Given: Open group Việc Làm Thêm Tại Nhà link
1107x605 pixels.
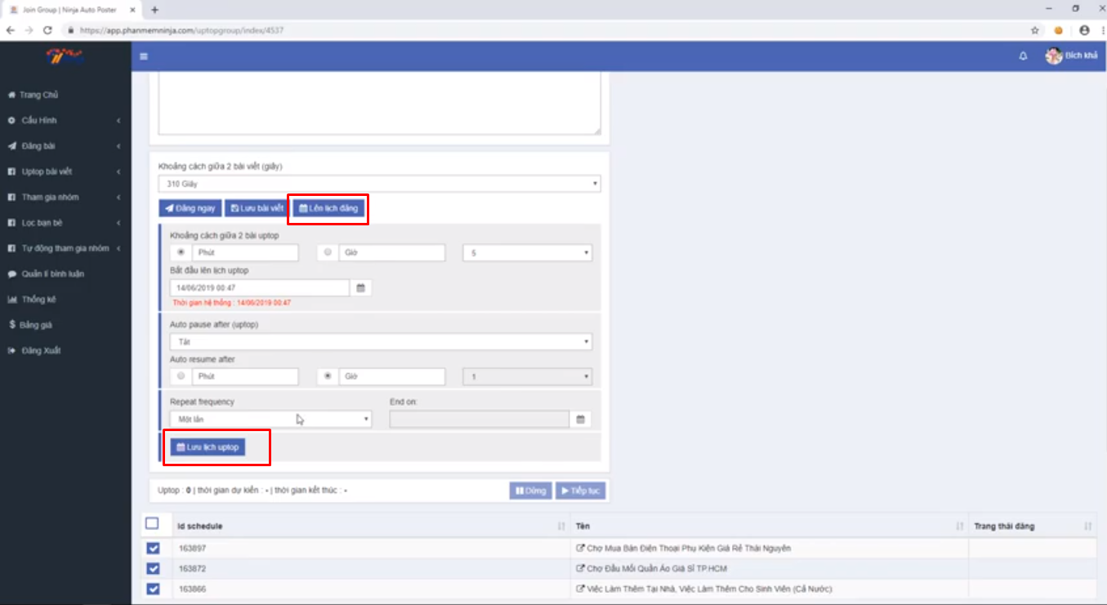Looking at the screenshot, I should coord(708,589).
